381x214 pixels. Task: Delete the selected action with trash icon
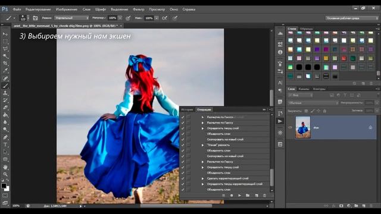(264, 196)
